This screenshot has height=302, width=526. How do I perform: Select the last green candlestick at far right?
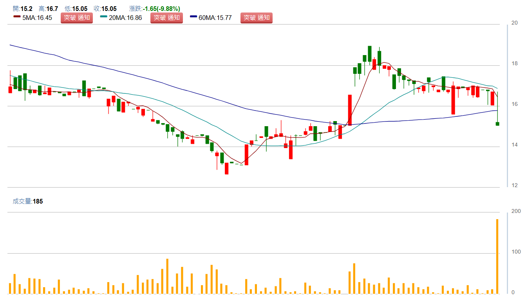pyautogui.click(x=497, y=124)
